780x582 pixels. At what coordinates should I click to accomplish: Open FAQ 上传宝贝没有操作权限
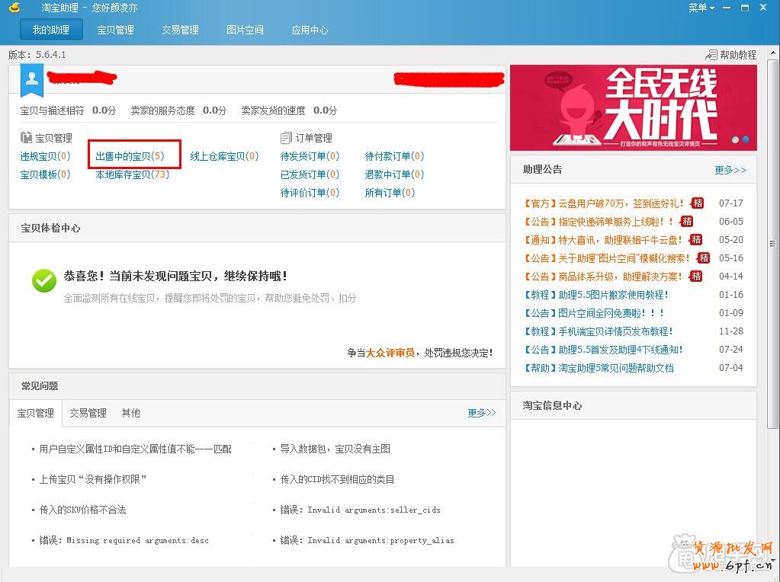click(x=93, y=480)
